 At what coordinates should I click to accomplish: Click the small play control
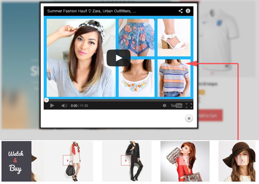(x=52, y=106)
